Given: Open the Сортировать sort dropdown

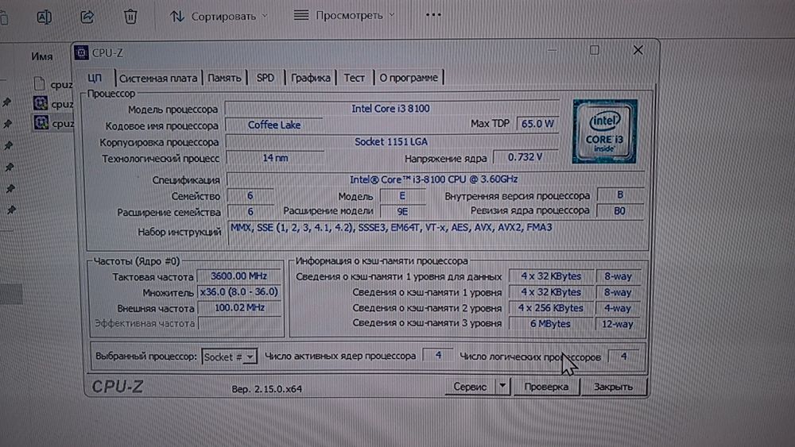Looking at the screenshot, I should click(x=219, y=16).
